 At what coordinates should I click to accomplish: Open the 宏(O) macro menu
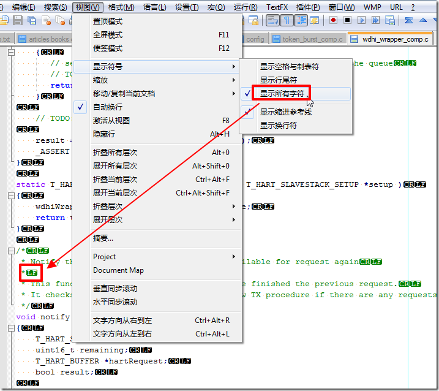tap(216, 7)
